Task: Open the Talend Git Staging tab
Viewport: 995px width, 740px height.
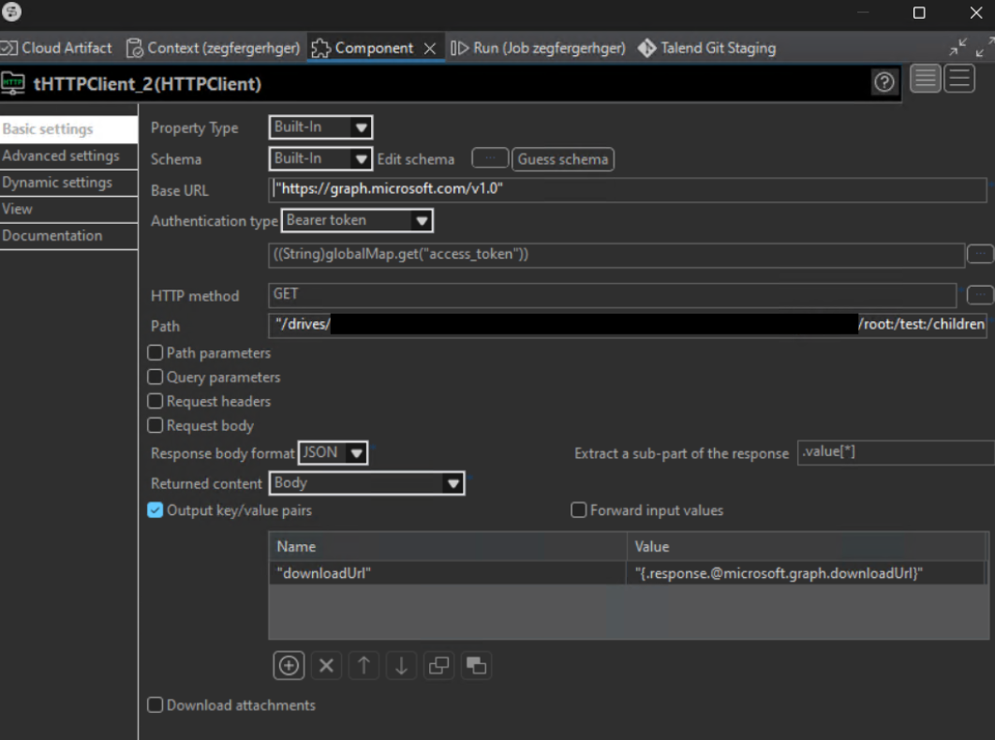Action: [707, 48]
